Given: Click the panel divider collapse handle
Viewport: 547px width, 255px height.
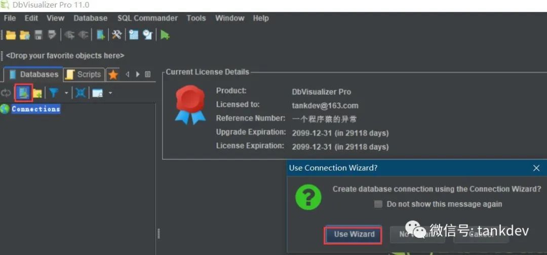Looking at the screenshot, I should (159, 233).
